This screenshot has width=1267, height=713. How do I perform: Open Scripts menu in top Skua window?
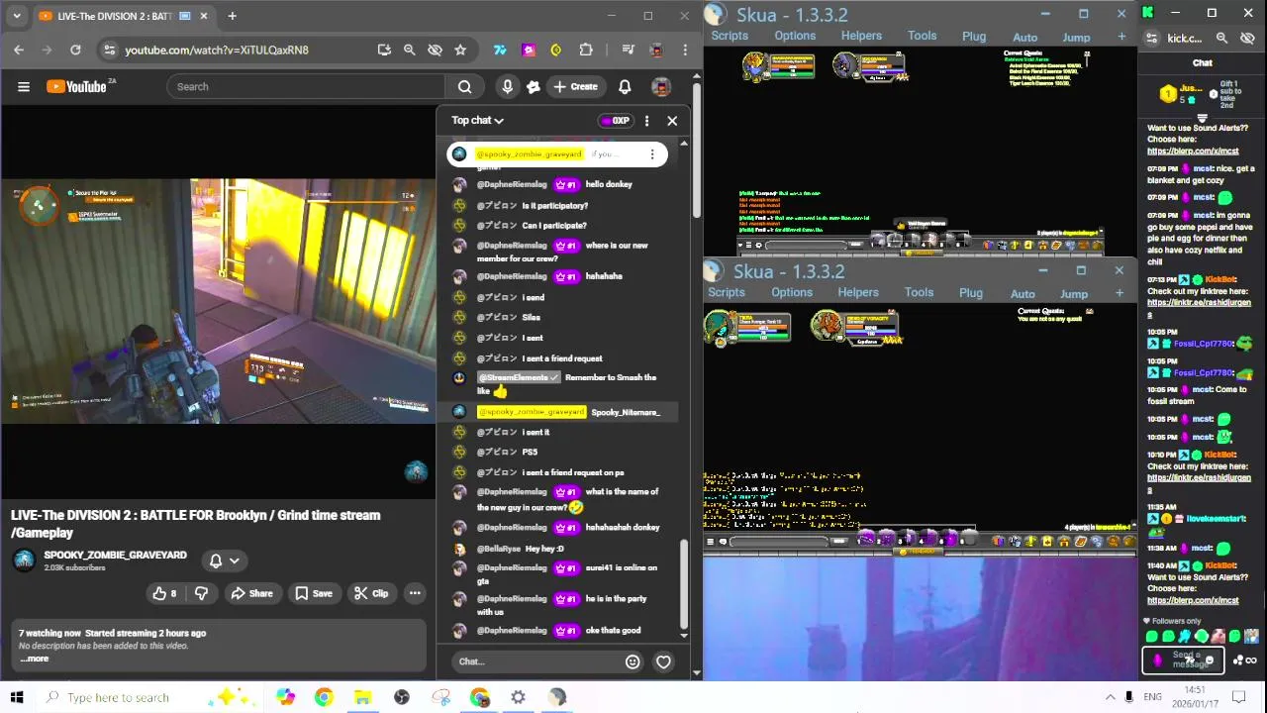click(730, 36)
